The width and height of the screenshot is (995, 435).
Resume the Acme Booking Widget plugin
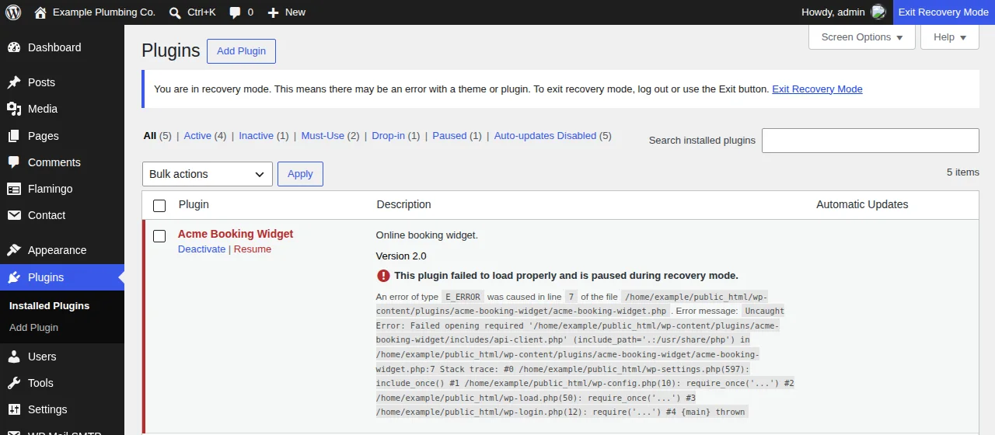[253, 249]
